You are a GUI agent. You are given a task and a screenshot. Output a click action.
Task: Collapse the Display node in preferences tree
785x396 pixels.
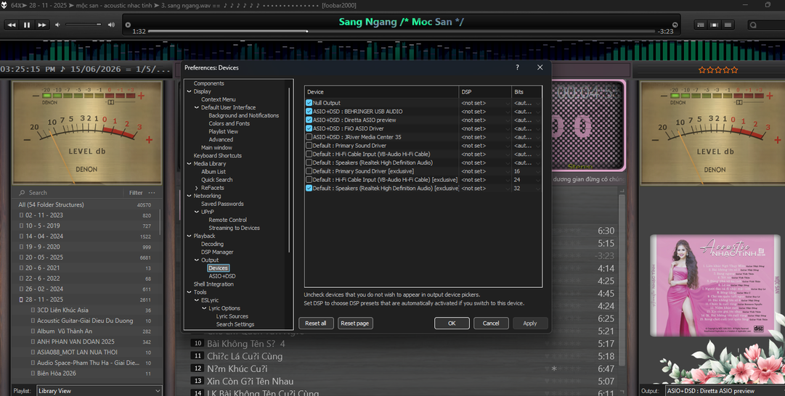point(190,91)
